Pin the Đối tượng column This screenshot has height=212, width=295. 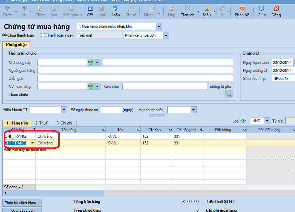click(x=244, y=130)
